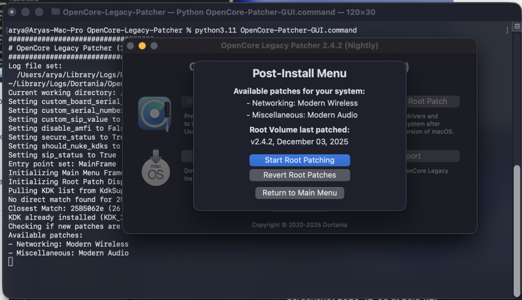Click the 'Copyright © 2020-2025 Dortania' text
Image resolution: width=522 pixels, height=300 pixels.
[x=299, y=225]
